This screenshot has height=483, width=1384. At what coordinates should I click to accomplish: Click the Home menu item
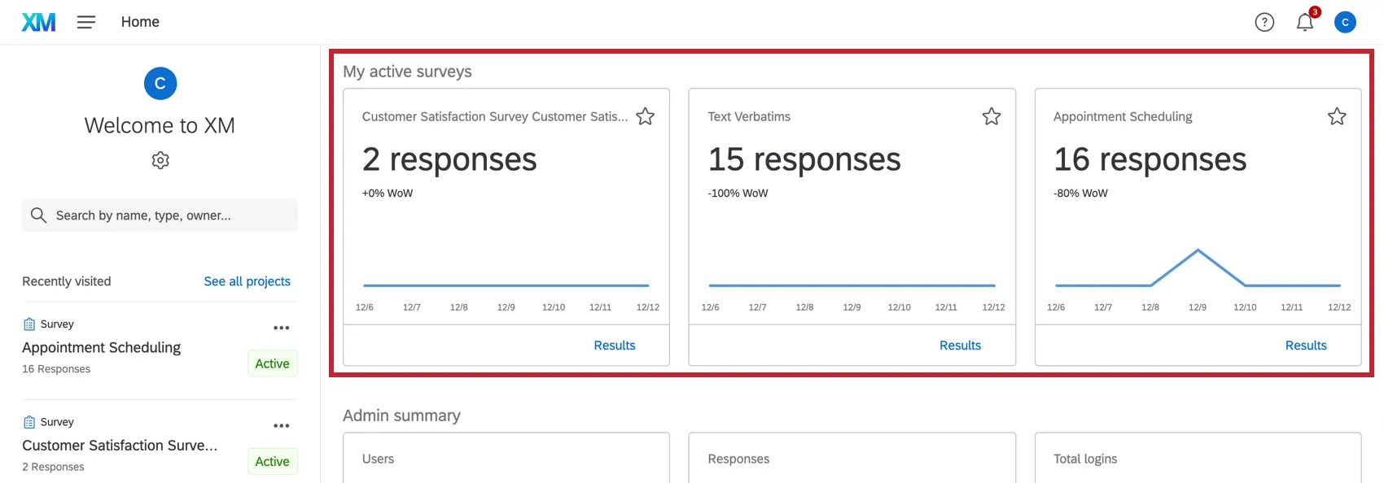140,22
